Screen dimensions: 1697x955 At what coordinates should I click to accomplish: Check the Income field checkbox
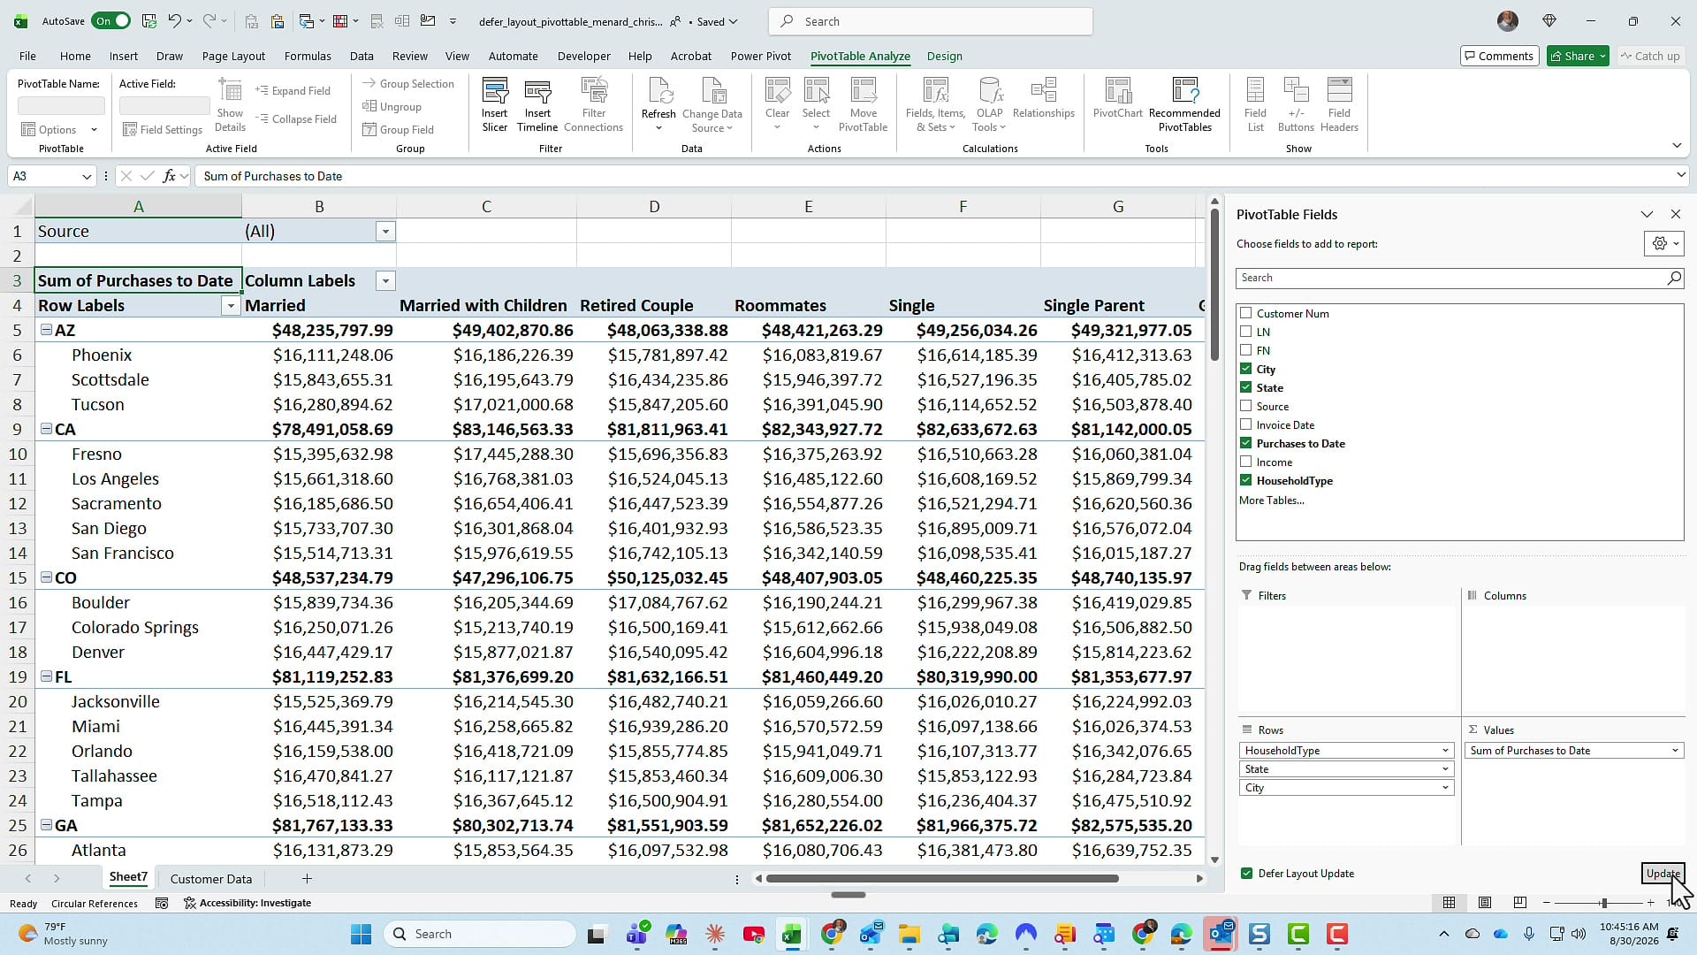1246,462
